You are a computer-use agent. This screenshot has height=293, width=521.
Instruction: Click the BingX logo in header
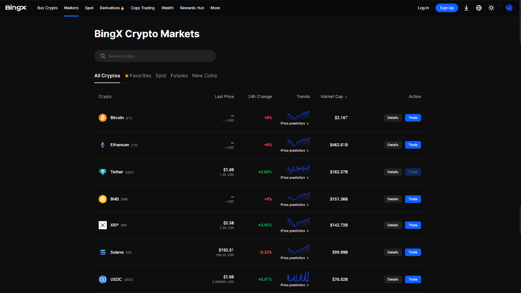pos(16,8)
